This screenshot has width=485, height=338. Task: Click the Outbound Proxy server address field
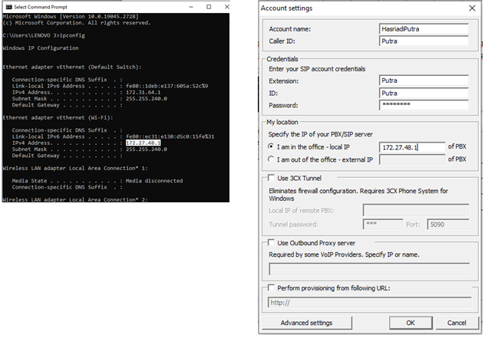[x=369, y=269]
